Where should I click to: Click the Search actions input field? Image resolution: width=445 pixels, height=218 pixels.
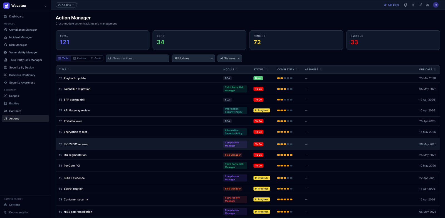click(137, 58)
